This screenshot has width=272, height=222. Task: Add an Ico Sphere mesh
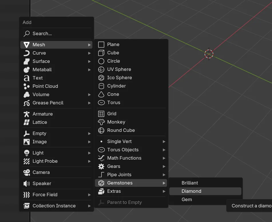tap(119, 78)
